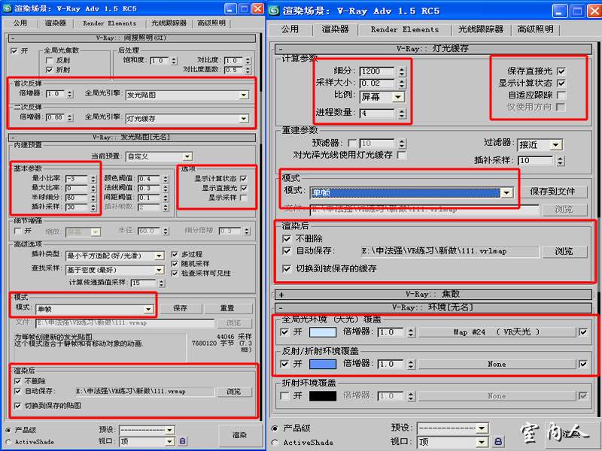Open 高级照明 tab in right window

535,29
